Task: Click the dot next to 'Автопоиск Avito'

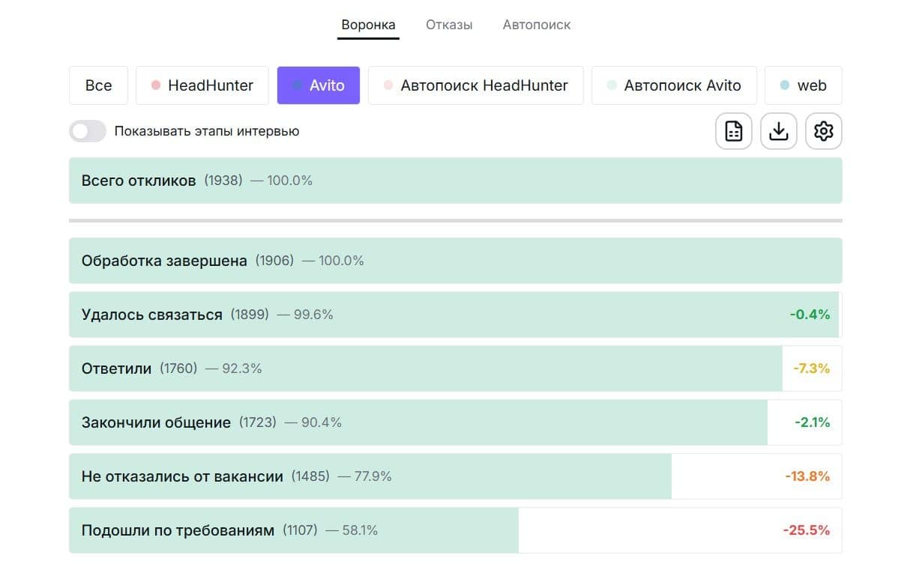Action: click(612, 85)
